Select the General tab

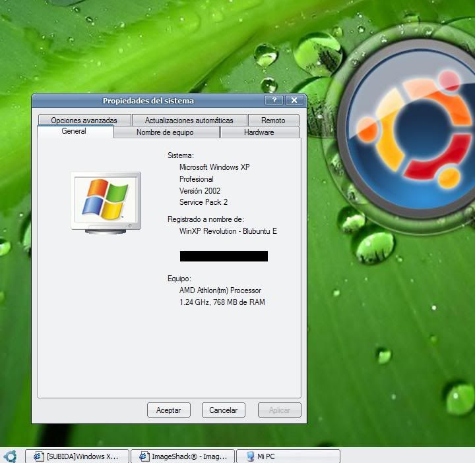point(75,132)
